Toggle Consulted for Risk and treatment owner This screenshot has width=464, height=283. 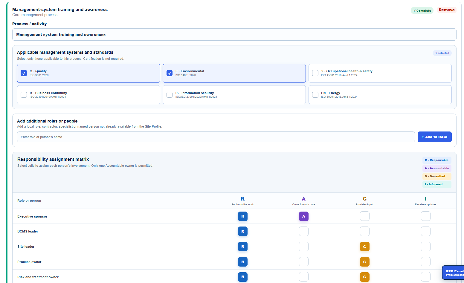coord(365,277)
